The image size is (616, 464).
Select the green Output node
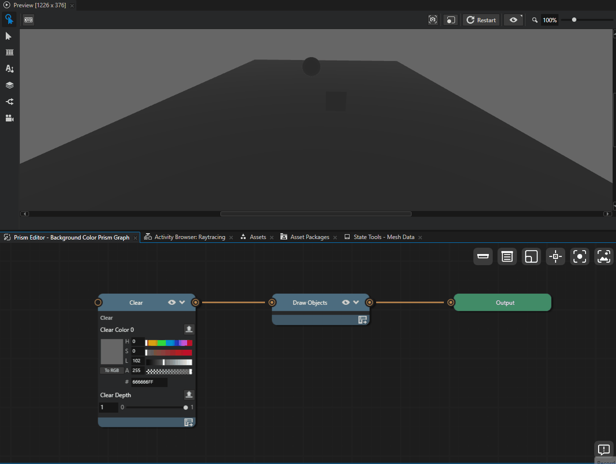503,302
